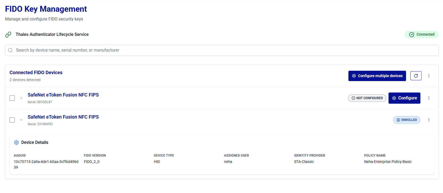
Task: Click the Configure button for serial 001DDL87
Action: click(404, 98)
